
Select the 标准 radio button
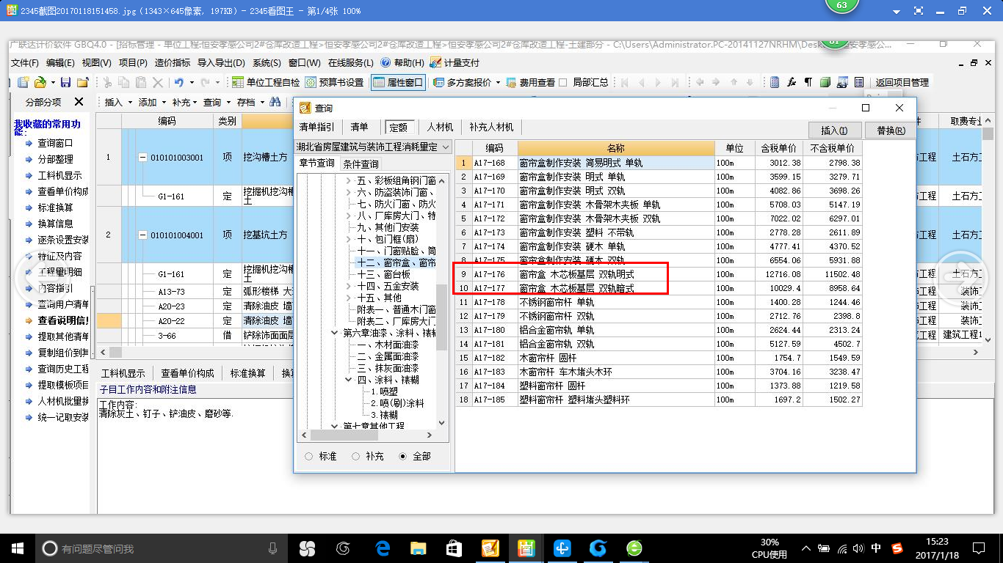(308, 456)
